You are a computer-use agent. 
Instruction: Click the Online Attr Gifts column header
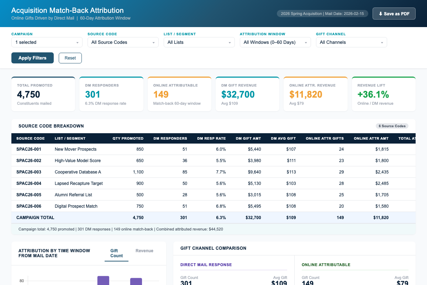pos(325,138)
